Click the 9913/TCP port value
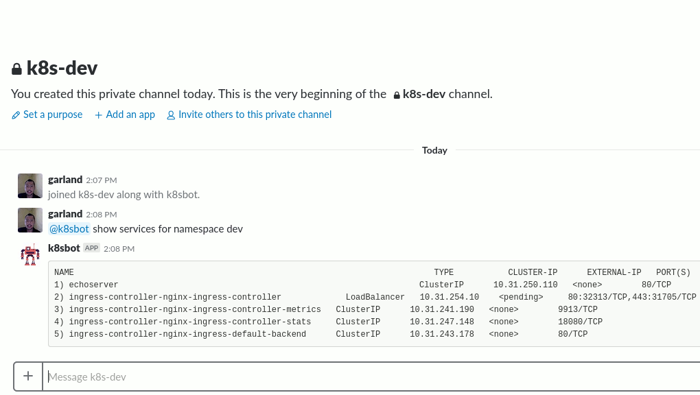Image resolution: width=700 pixels, height=395 pixels. tap(578, 309)
